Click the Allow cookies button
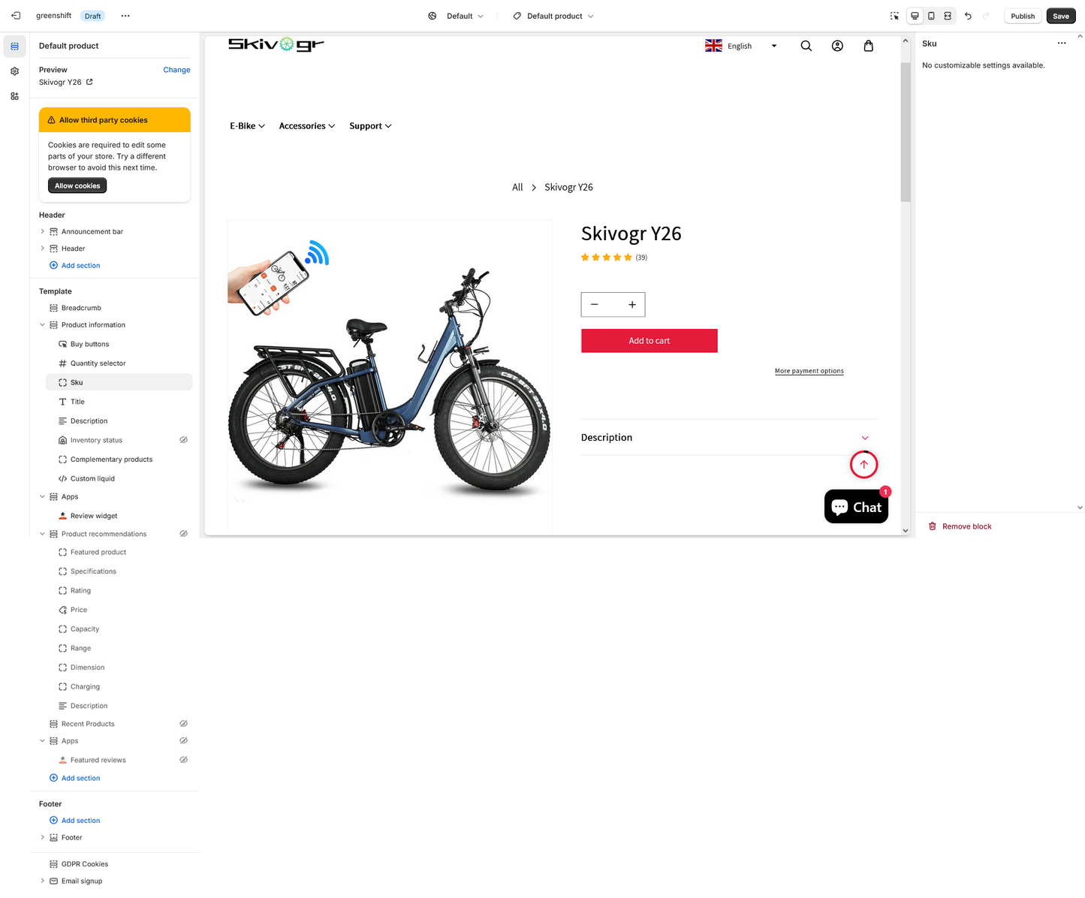This screenshot has width=1085, height=898. [x=77, y=185]
